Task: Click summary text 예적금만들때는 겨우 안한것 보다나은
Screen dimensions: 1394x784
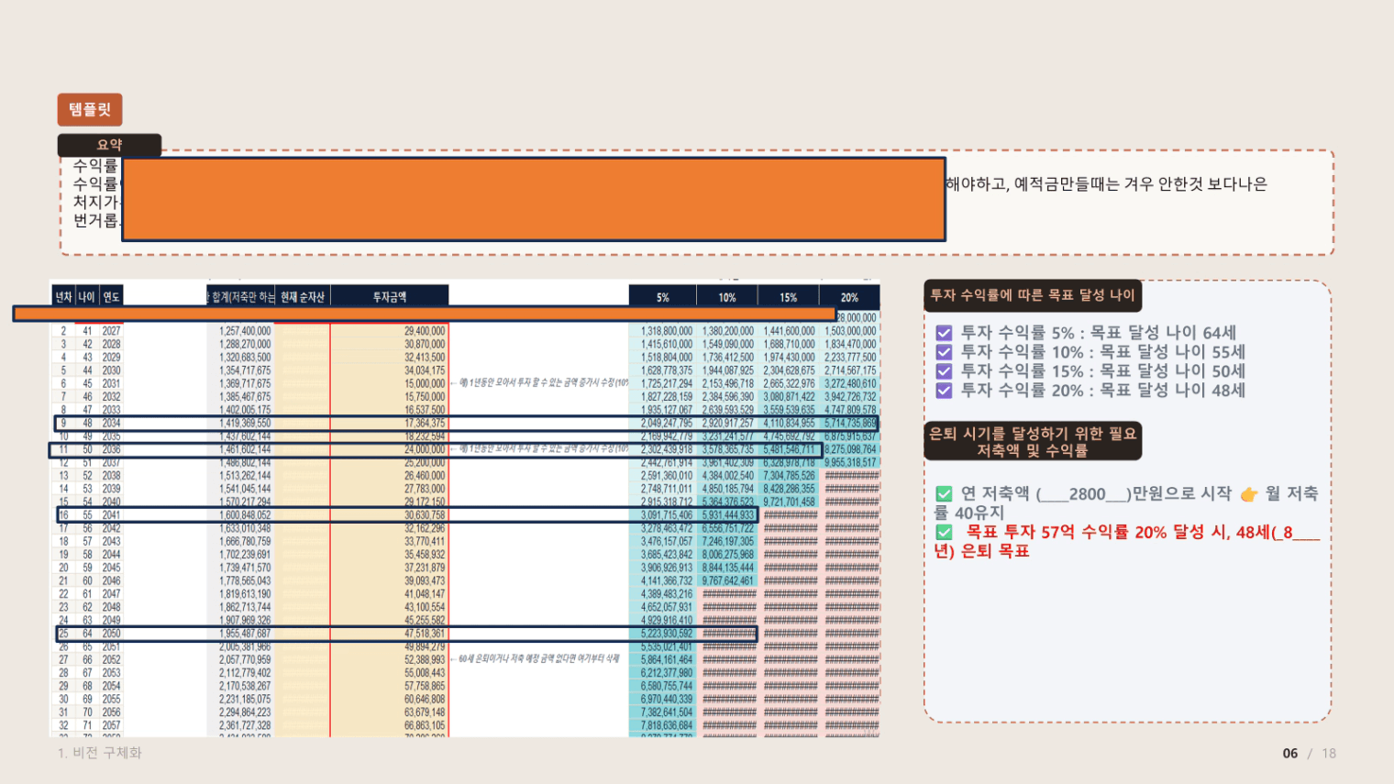Action: pyautogui.click(x=1140, y=184)
